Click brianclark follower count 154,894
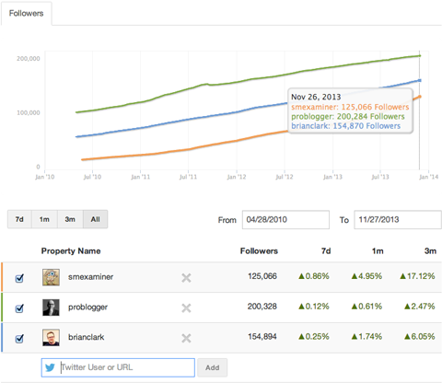 (262, 336)
